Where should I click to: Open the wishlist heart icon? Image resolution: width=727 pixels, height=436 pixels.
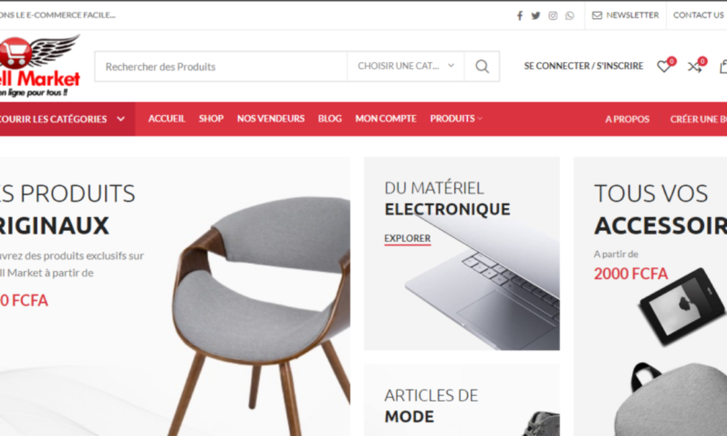click(x=664, y=66)
